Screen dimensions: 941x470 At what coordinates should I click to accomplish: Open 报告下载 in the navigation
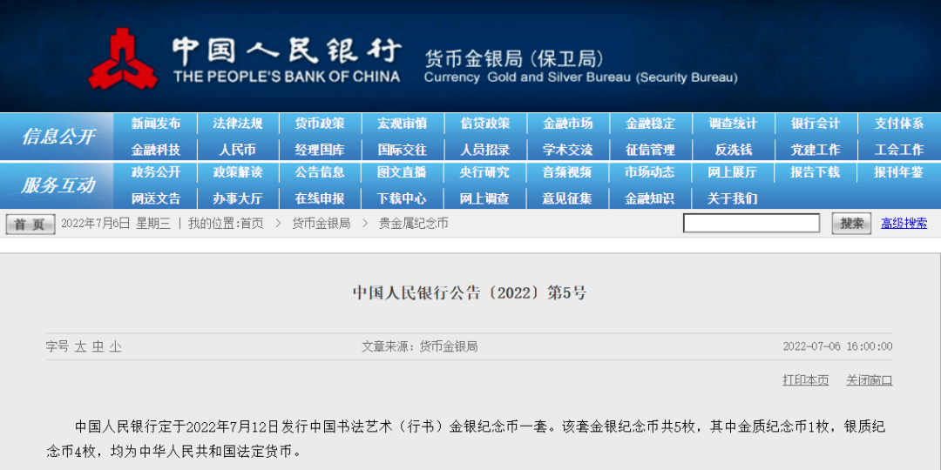[815, 172]
